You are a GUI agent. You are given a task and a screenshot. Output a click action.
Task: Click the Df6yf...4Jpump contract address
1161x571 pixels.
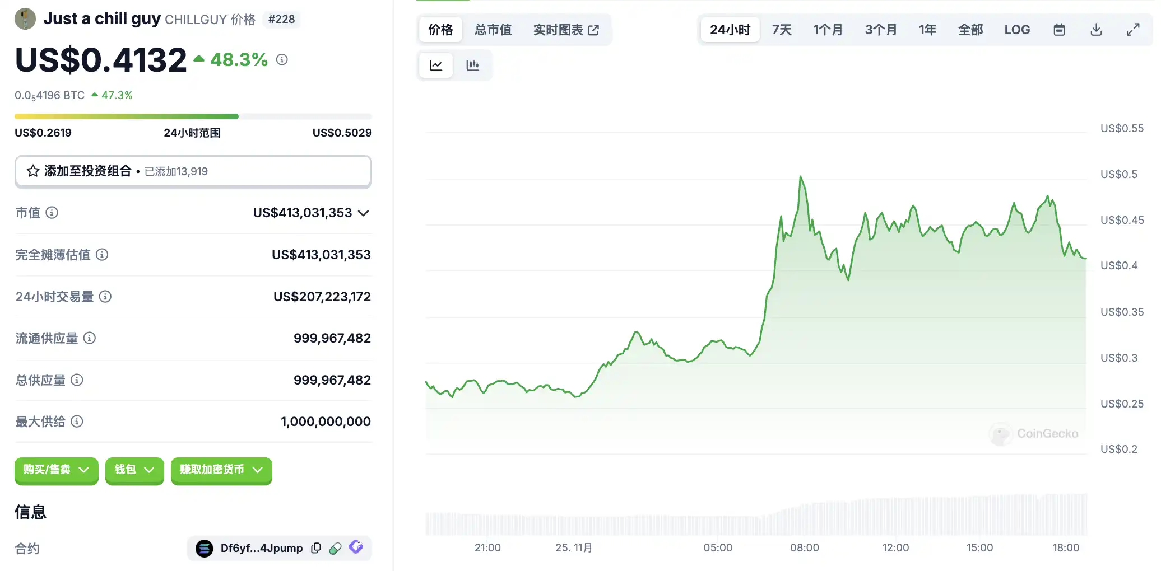pos(262,548)
